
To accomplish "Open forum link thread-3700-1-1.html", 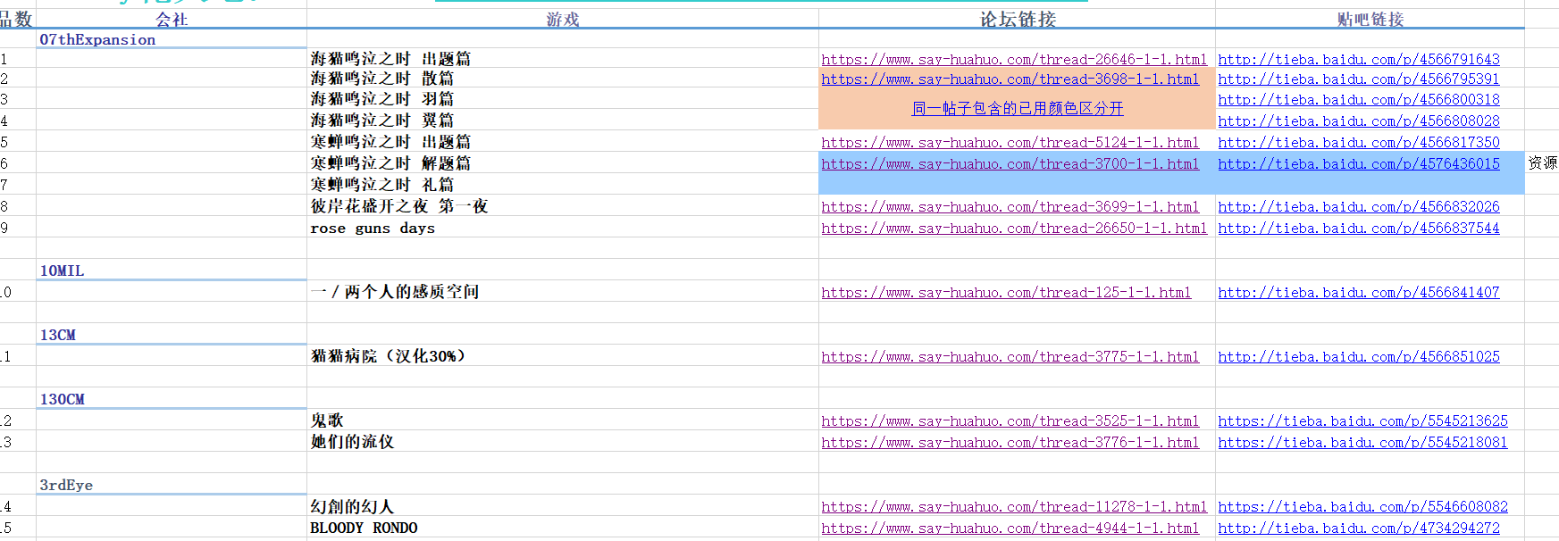I will click(x=1010, y=164).
